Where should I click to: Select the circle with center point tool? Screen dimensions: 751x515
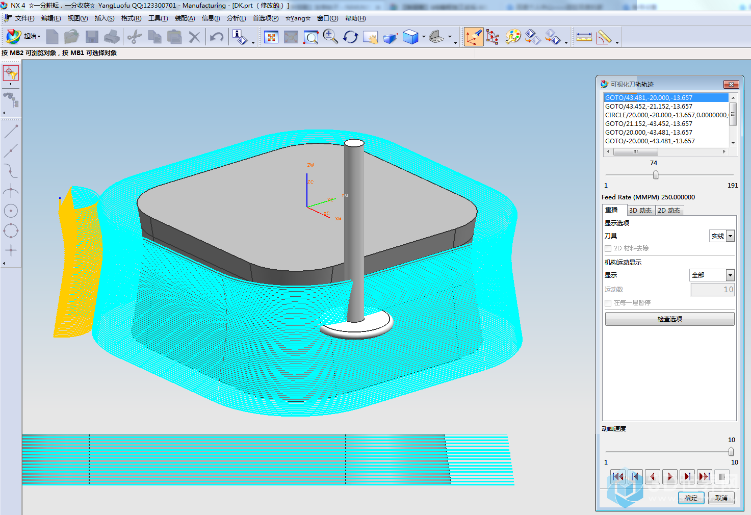tap(11, 211)
